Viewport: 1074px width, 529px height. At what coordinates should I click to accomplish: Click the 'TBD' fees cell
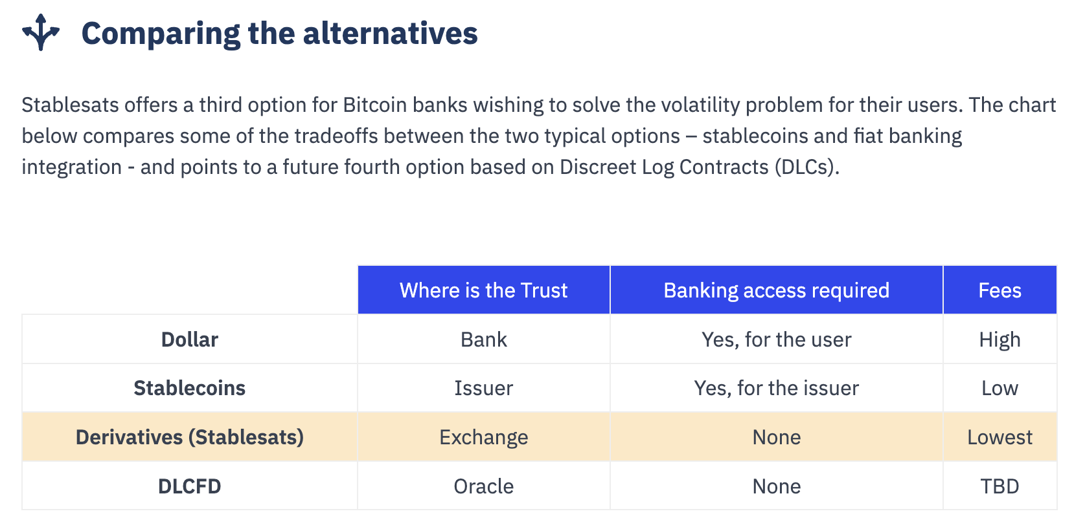click(x=1000, y=486)
